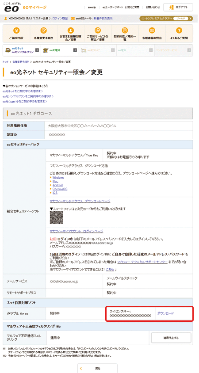The height and width of the screenshot is (373, 199).
Task: Open the 各種変更手続き edit icon menu
Action: click(x=44, y=34)
